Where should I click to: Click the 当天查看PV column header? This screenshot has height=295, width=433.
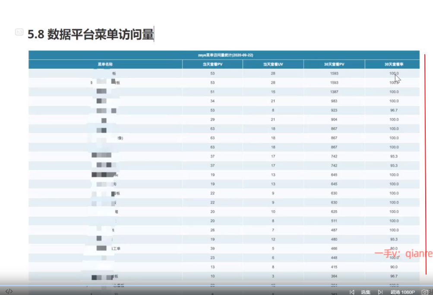coord(212,64)
